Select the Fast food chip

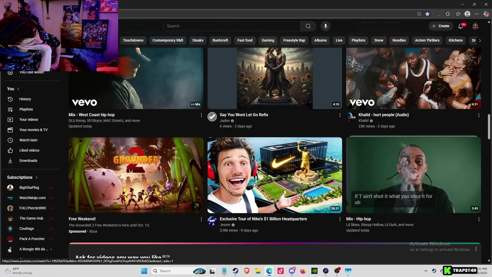[x=245, y=40]
